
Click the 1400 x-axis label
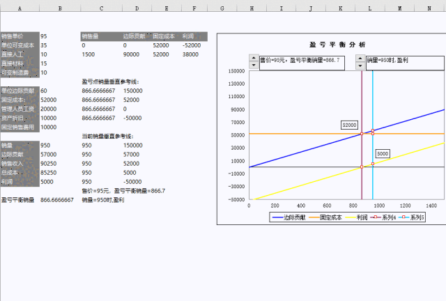pyautogui.click(x=431, y=206)
